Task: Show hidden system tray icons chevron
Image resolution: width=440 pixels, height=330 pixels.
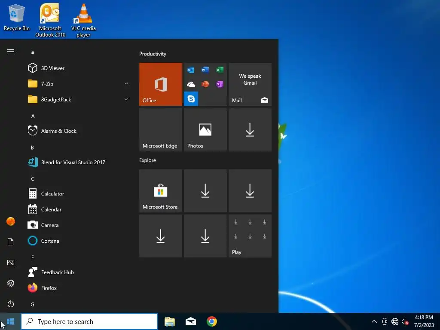Action: pos(374,321)
